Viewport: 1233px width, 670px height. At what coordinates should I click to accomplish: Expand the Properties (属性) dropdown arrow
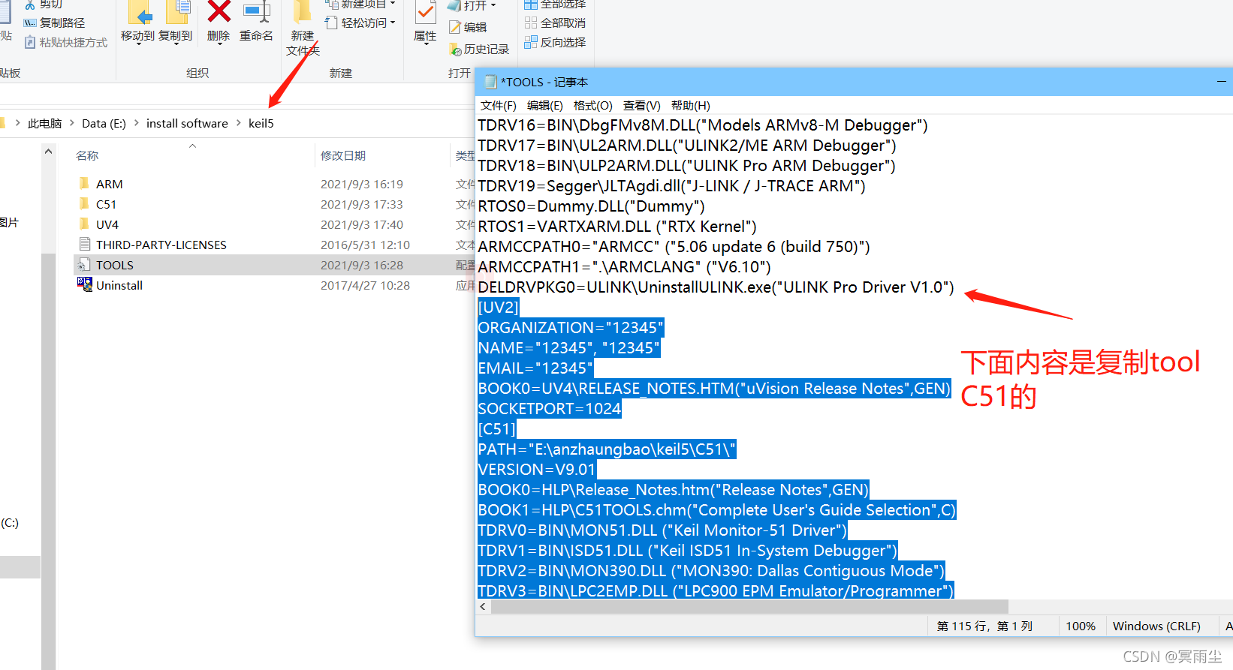[x=425, y=45]
